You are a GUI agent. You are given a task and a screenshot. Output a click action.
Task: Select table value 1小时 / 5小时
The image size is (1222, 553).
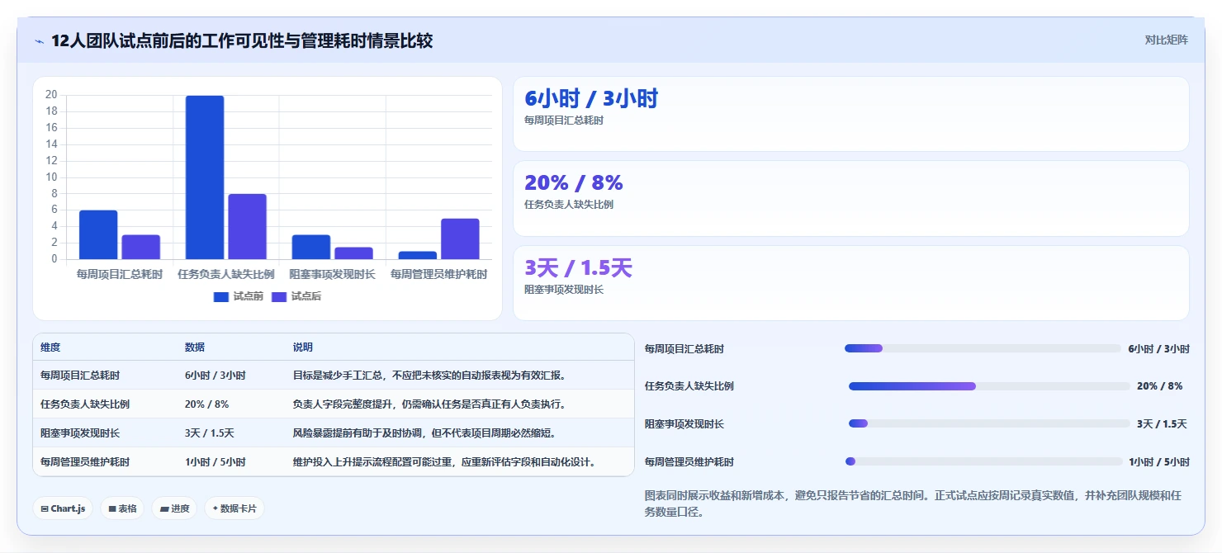pyautogui.click(x=216, y=462)
